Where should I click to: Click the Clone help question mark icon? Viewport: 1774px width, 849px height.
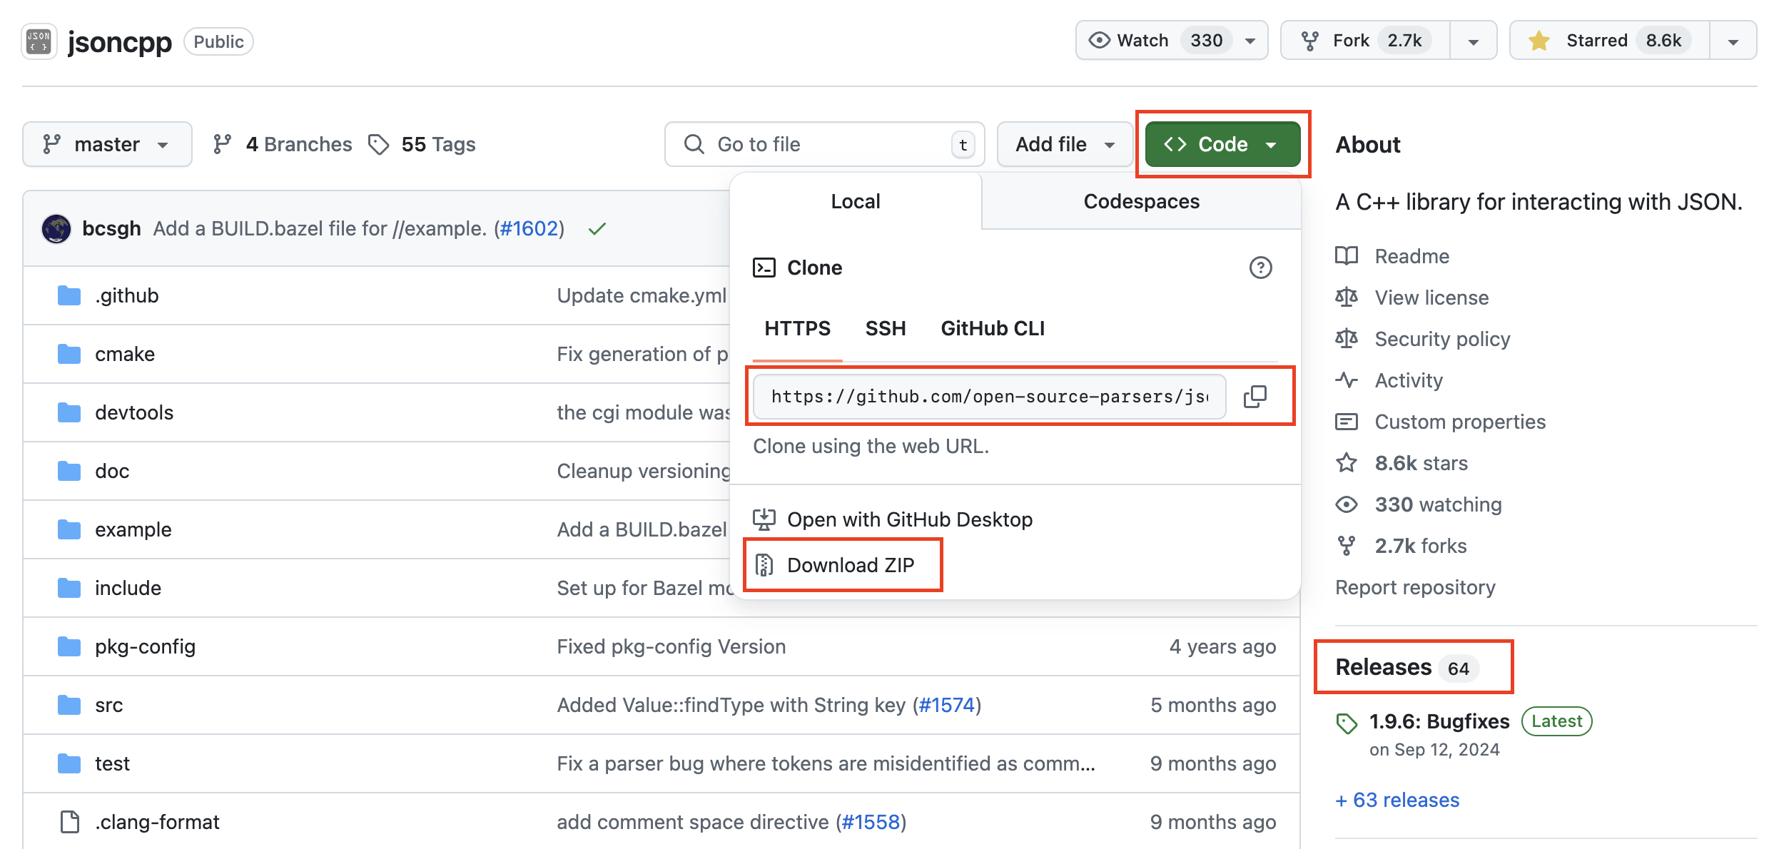tap(1260, 268)
